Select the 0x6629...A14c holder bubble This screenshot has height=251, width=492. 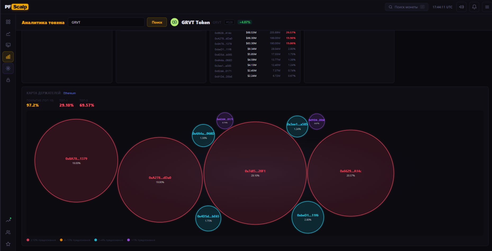(x=351, y=173)
